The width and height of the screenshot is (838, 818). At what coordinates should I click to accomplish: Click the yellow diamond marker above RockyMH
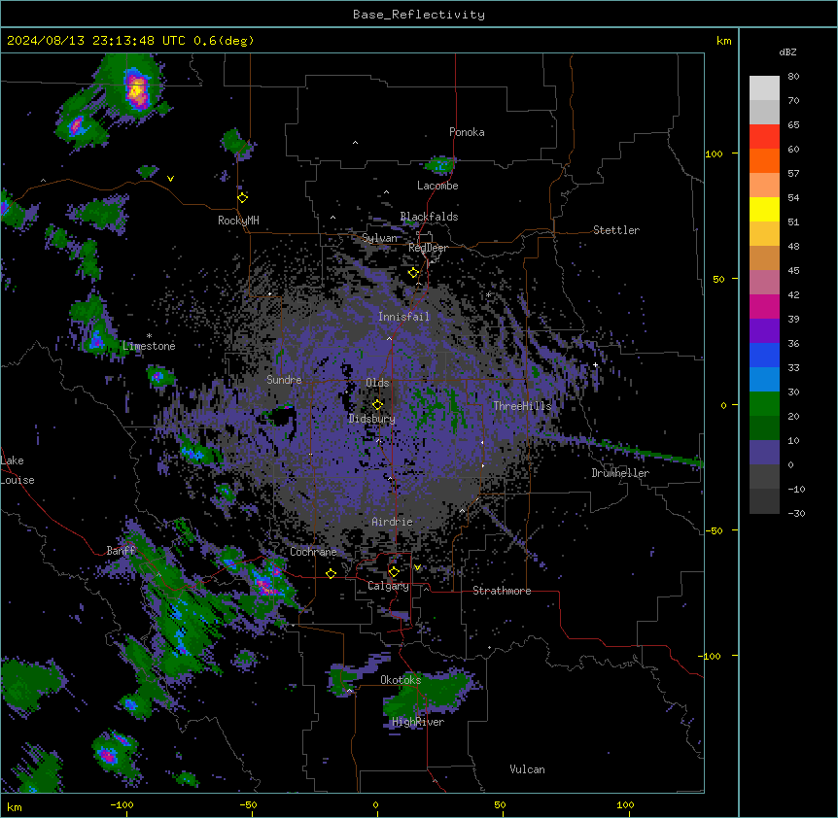(x=243, y=198)
